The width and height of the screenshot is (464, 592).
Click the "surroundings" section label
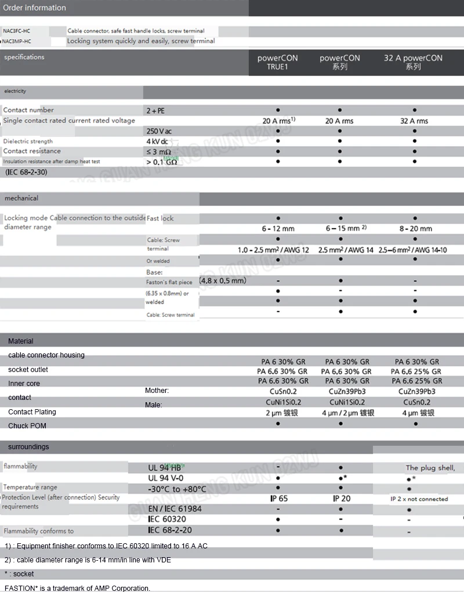28,447
